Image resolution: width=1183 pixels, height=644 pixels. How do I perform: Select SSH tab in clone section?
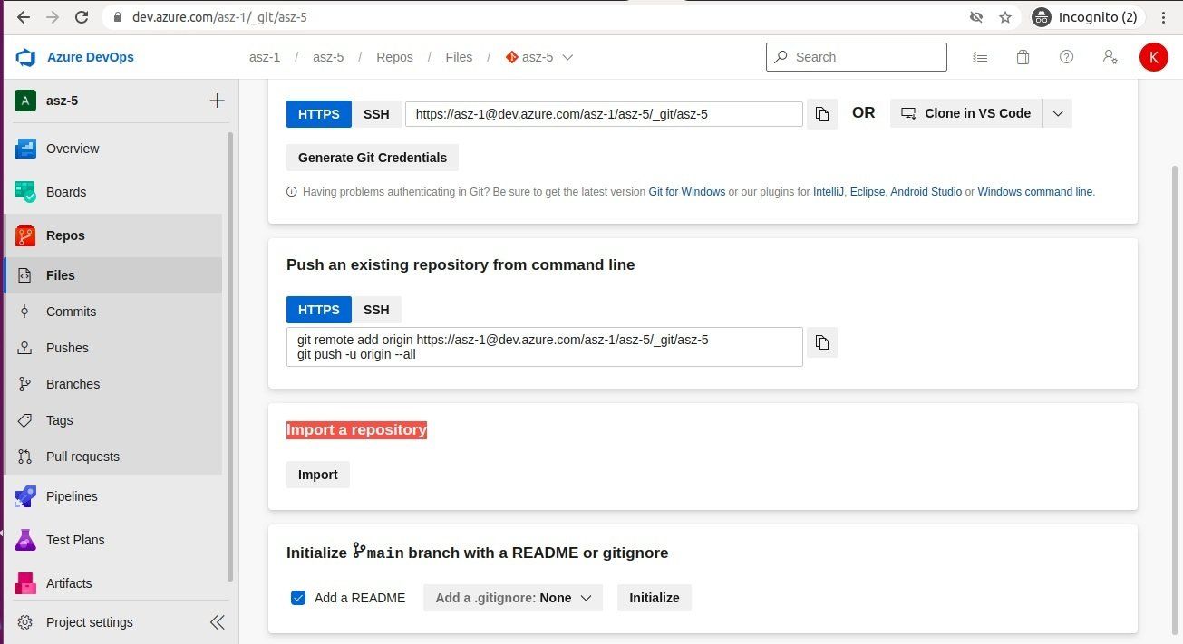[376, 114]
